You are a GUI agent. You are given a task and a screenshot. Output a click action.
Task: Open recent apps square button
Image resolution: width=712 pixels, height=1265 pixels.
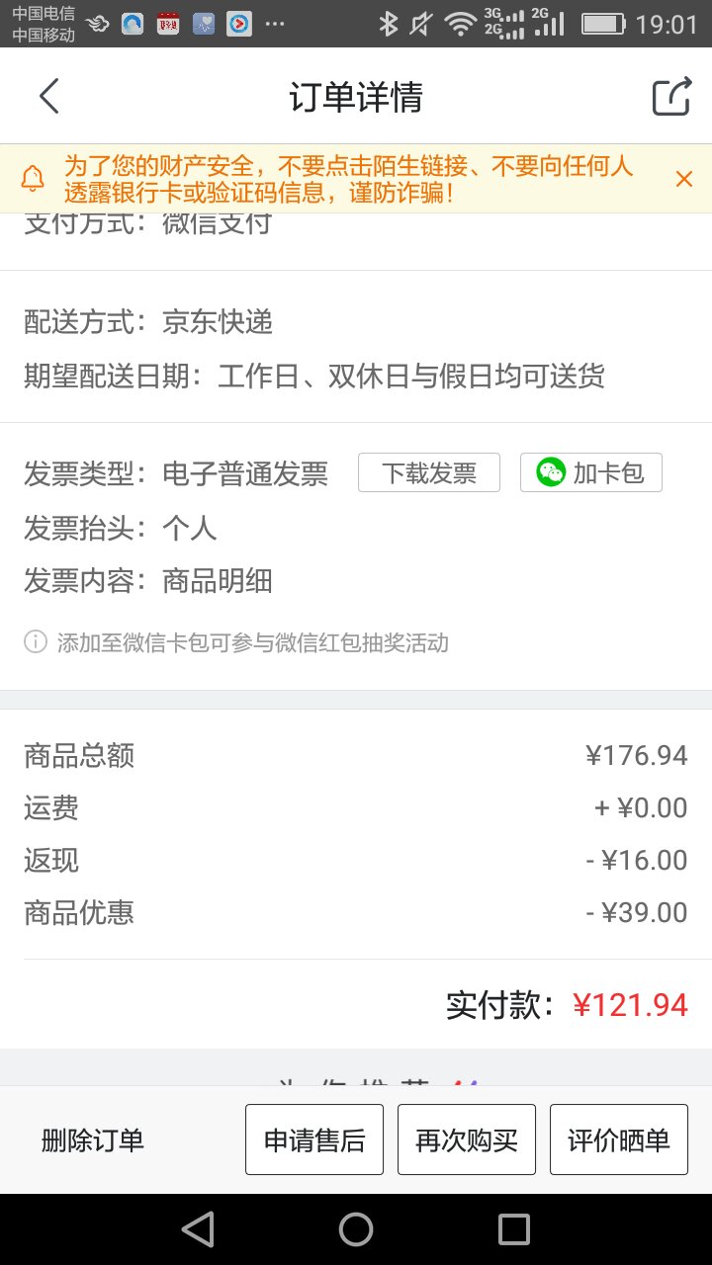(514, 1229)
